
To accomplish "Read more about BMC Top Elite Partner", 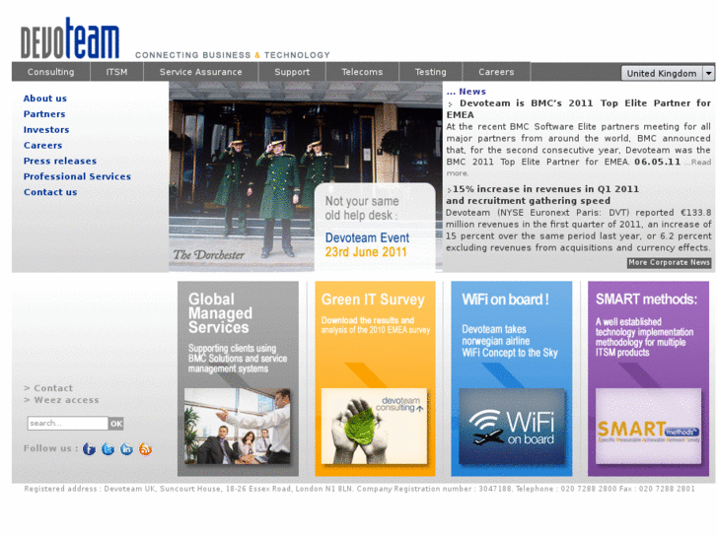I will pos(697,163).
